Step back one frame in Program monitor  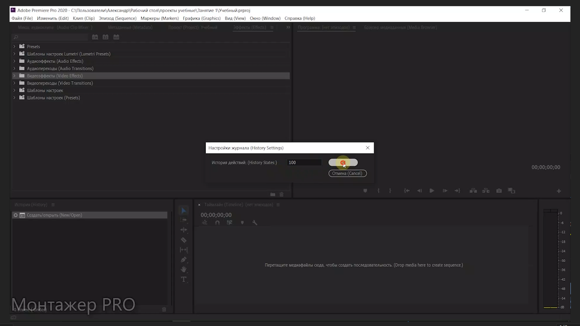click(420, 191)
